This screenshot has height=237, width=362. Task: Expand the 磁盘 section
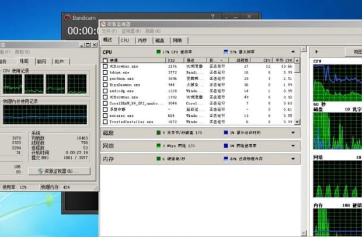coord(293,133)
